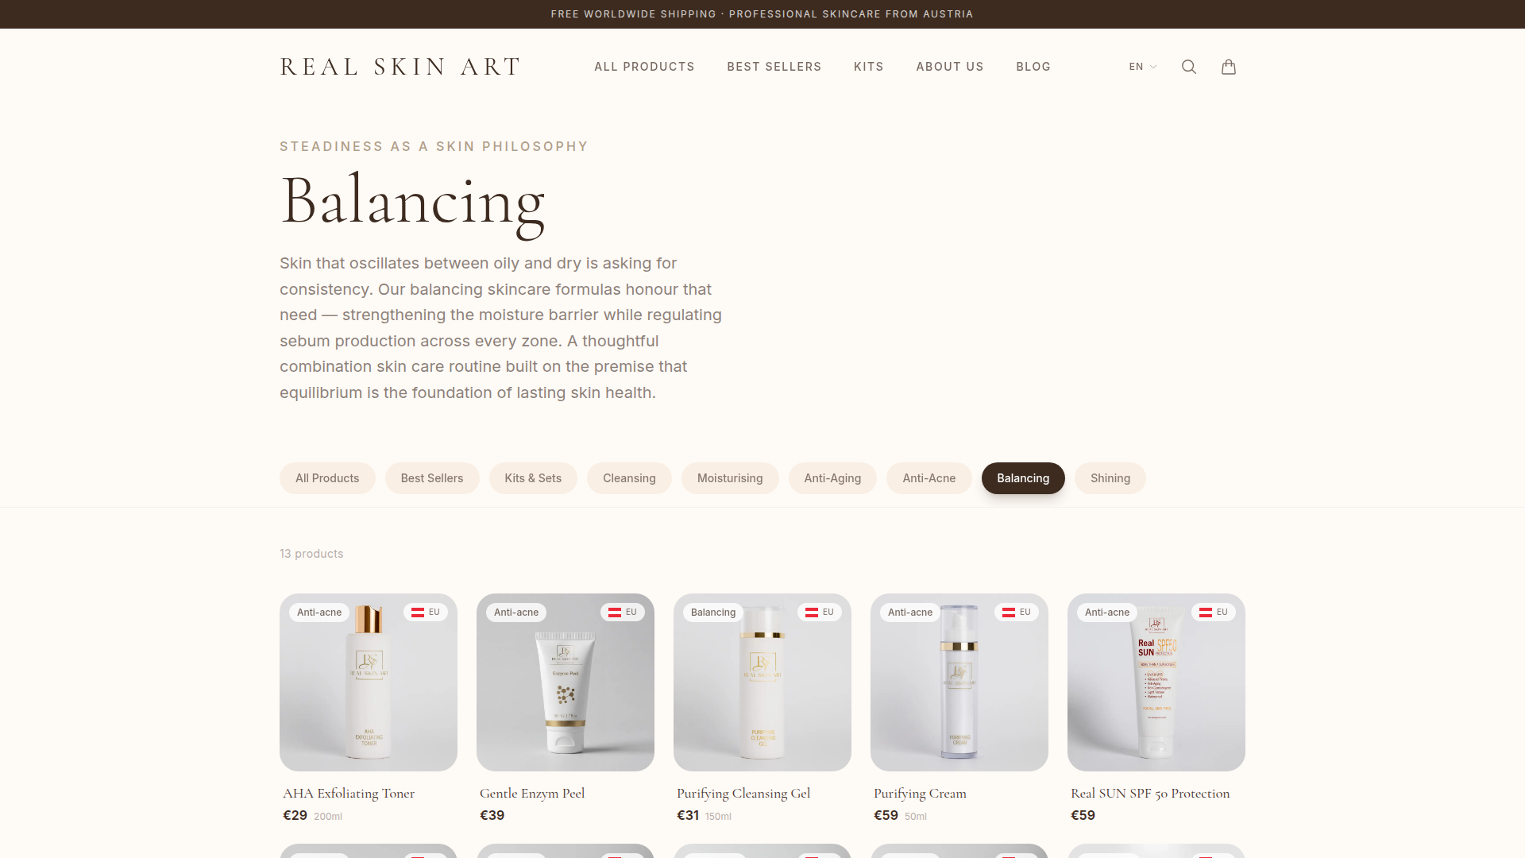Expand the EN language dropdown
Viewport: 1525px width, 858px height.
pos(1143,67)
